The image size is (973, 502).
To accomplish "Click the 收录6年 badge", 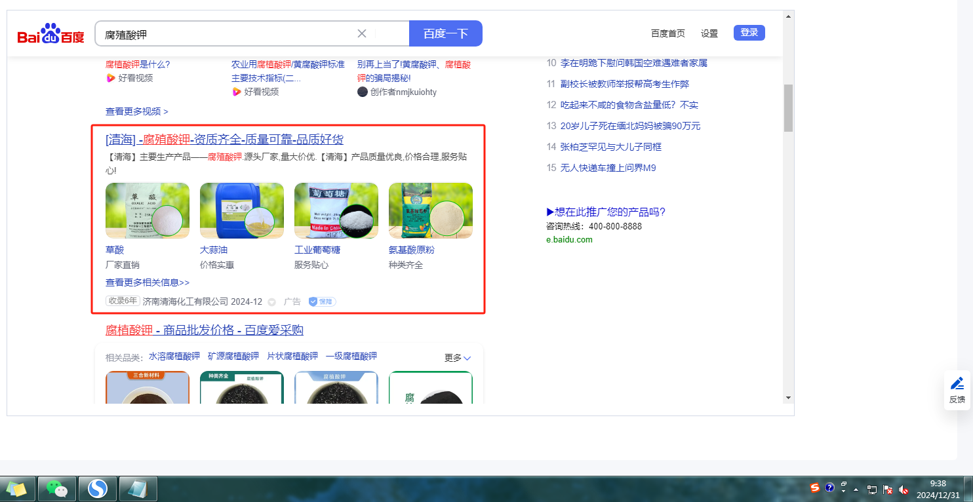I will click(x=123, y=301).
